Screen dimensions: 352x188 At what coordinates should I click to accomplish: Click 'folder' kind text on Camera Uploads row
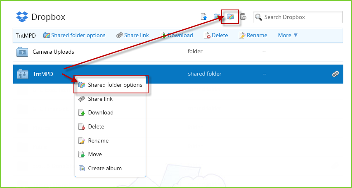195,52
